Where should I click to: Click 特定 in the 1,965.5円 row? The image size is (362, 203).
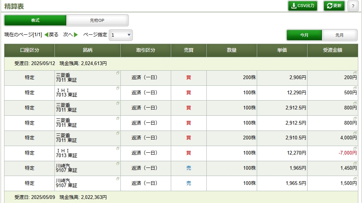point(30,183)
